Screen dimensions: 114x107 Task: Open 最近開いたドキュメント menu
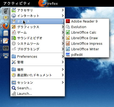37,75
